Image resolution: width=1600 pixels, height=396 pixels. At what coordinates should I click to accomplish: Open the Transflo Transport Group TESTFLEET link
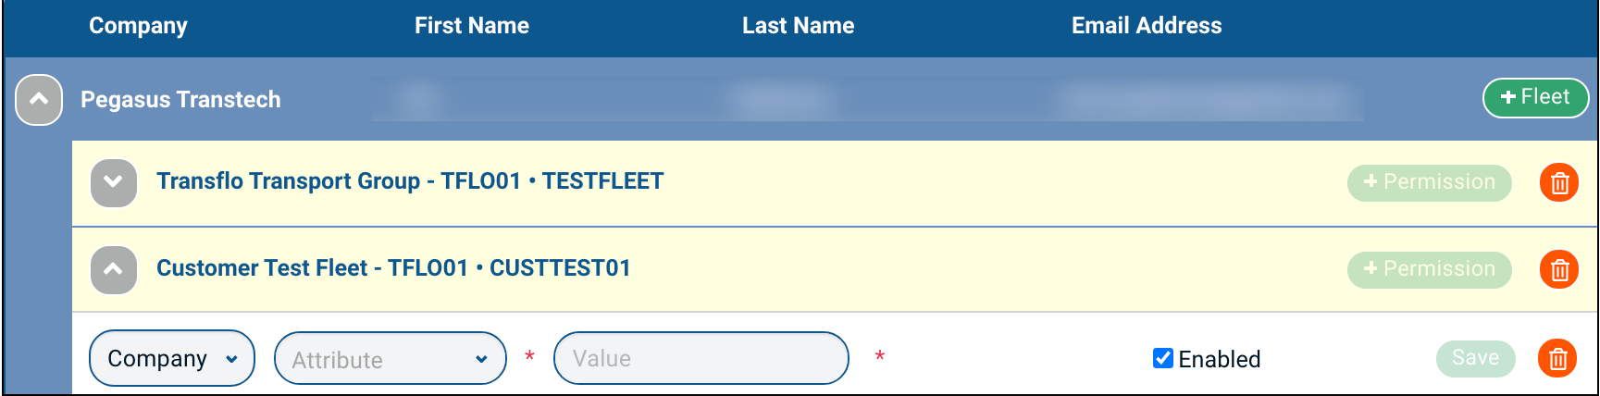[410, 181]
